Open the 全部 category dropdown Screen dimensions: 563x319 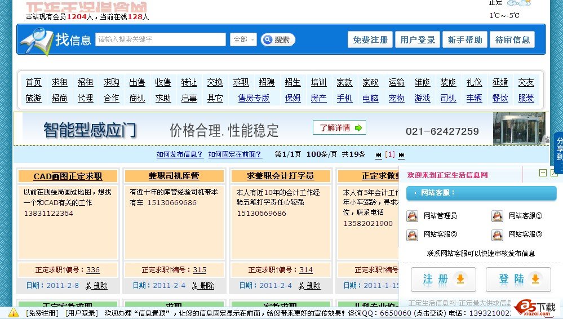point(243,39)
